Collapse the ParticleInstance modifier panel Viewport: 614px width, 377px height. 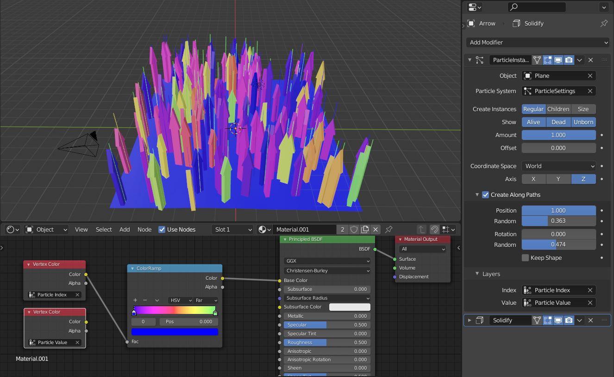[470, 60]
